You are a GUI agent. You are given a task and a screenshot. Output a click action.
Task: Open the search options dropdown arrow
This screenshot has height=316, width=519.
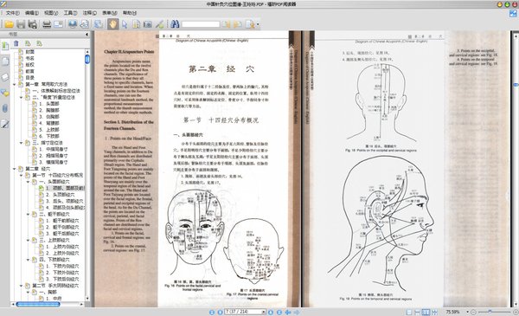coord(258,24)
